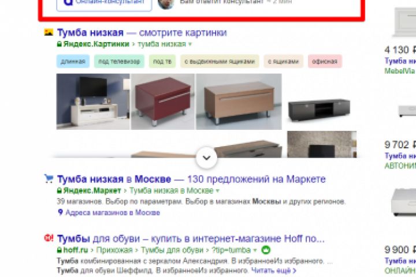Click Читать ещё link in Hoff snippet
The width and height of the screenshot is (416, 277).
click(x=273, y=271)
